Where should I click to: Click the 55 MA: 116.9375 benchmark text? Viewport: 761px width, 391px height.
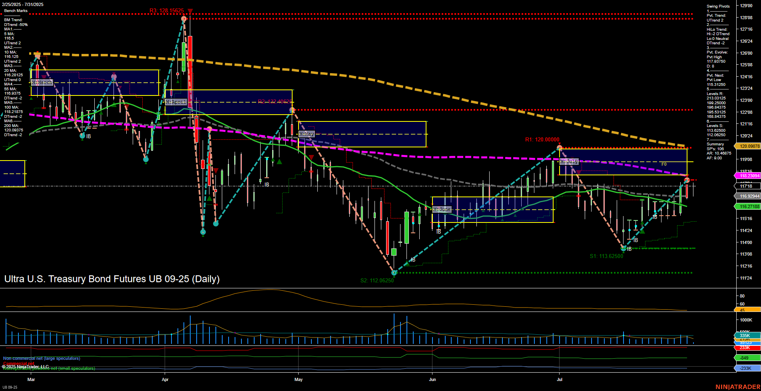13,91
